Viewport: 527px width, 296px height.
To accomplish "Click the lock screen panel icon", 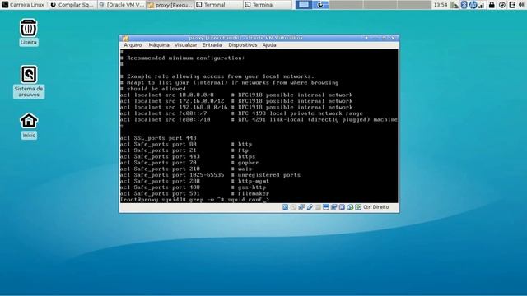I will click(x=492, y=5).
